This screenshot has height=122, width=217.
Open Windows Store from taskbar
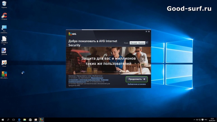tap(30, 120)
